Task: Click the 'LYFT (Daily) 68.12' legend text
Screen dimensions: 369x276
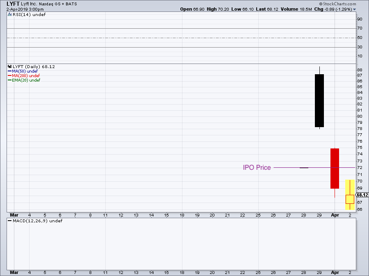Action: [x=34, y=66]
